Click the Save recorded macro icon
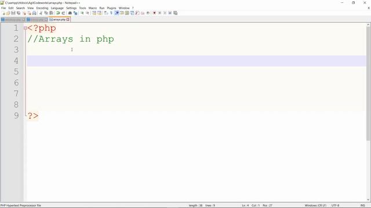The height and width of the screenshot is (208, 371). (x=175, y=13)
